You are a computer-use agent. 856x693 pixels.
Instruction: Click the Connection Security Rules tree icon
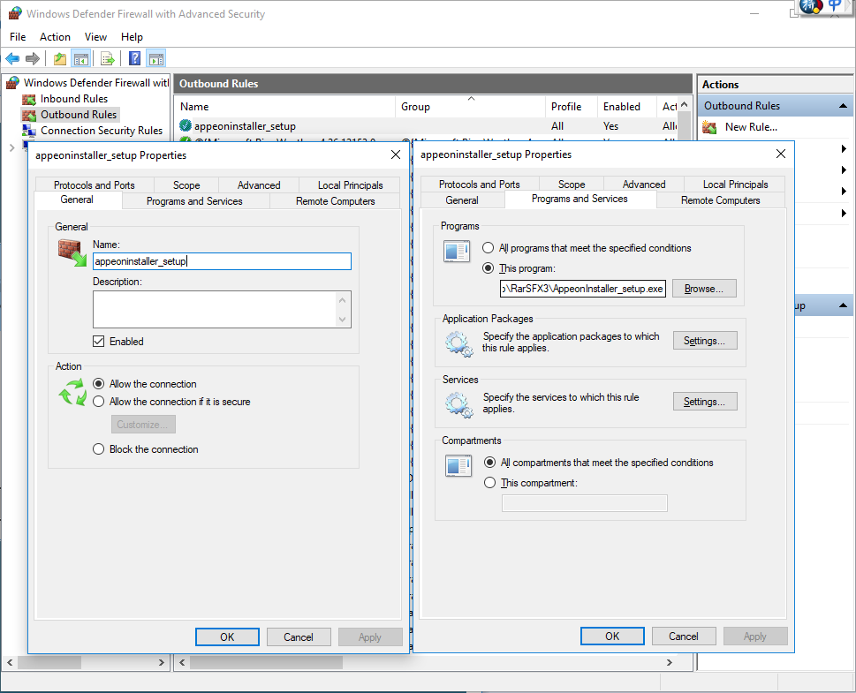point(29,131)
